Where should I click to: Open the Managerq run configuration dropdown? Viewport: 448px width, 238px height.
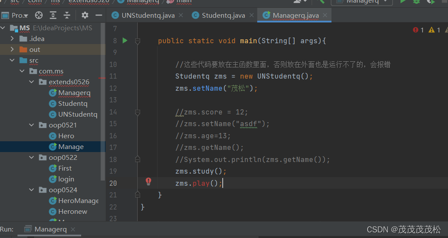pyautogui.click(x=362, y=2)
